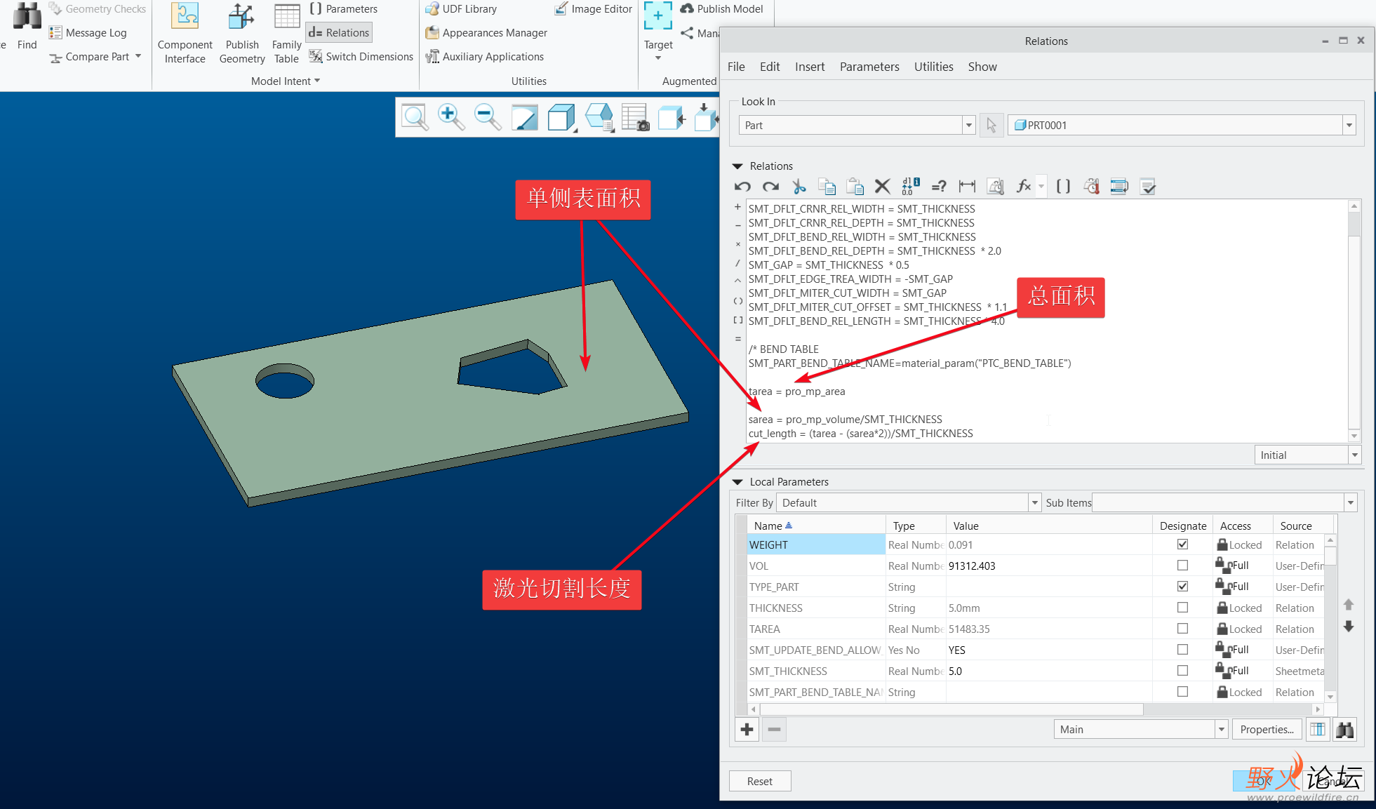Click the insert function fx icon
This screenshot has height=809, width=1376.
point(1024,187)
